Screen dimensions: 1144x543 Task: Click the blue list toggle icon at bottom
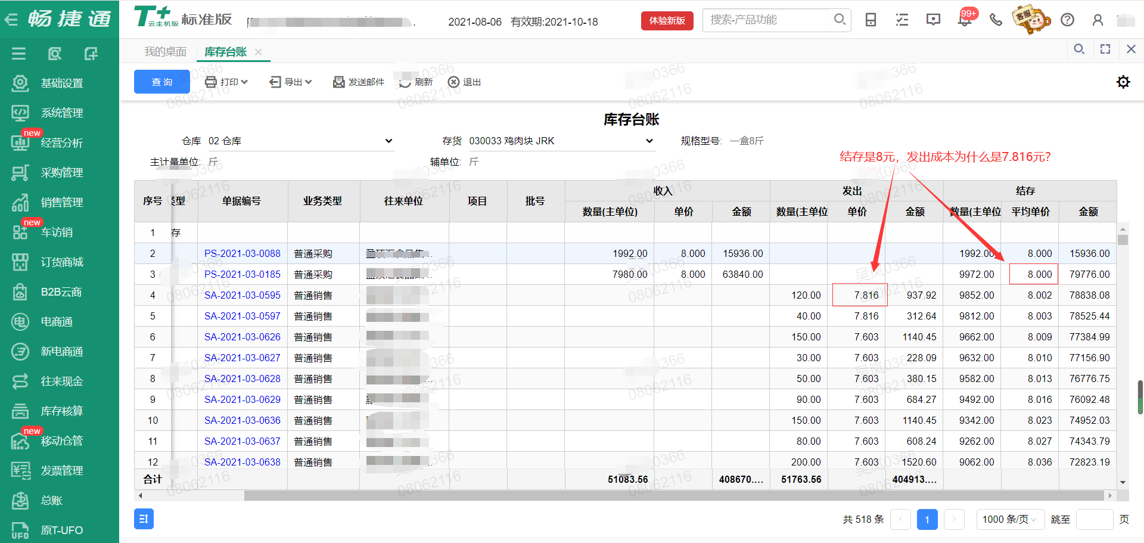coord(144,519)
